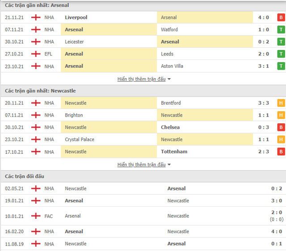The height and width of the screenshot is (251, 286).
Task: Click flag icon in Arsenal–Newcastle FAC row
Action: pos(35,216)
